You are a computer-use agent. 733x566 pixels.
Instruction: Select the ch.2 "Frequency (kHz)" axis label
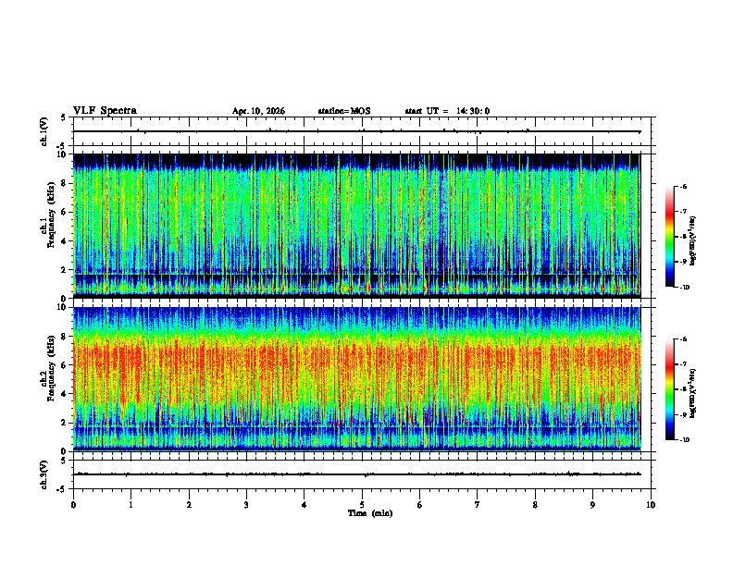coord(51,367)
